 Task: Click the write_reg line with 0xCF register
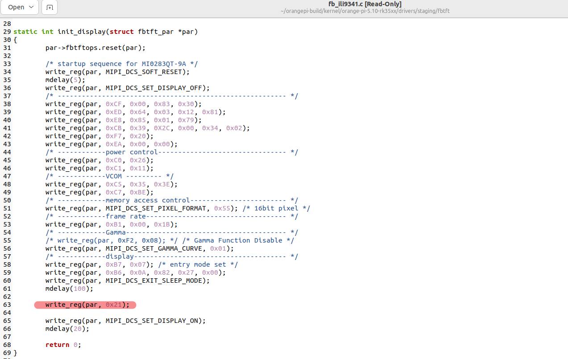point(124,104)
